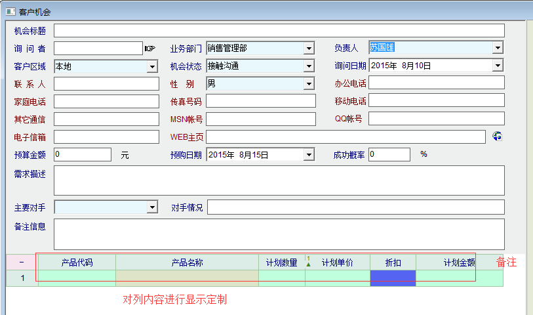
Task: Expand the 负责人 dropdown
Action: coord(498,48)
